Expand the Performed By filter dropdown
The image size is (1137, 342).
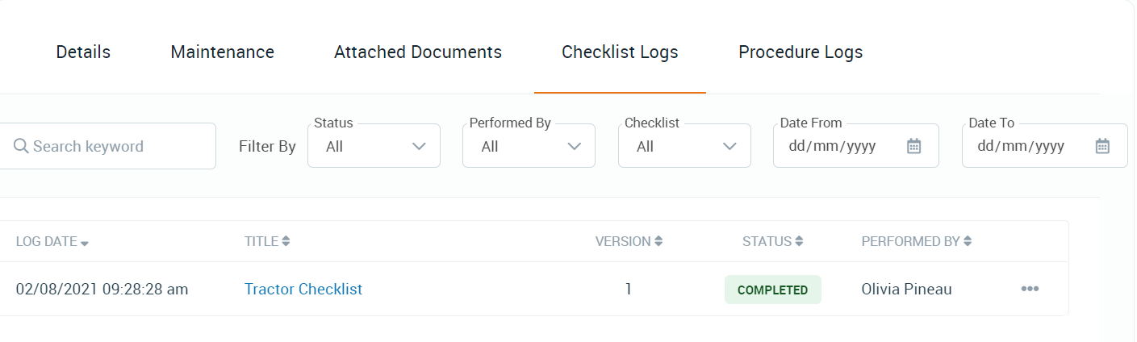[x=529, y=146]
